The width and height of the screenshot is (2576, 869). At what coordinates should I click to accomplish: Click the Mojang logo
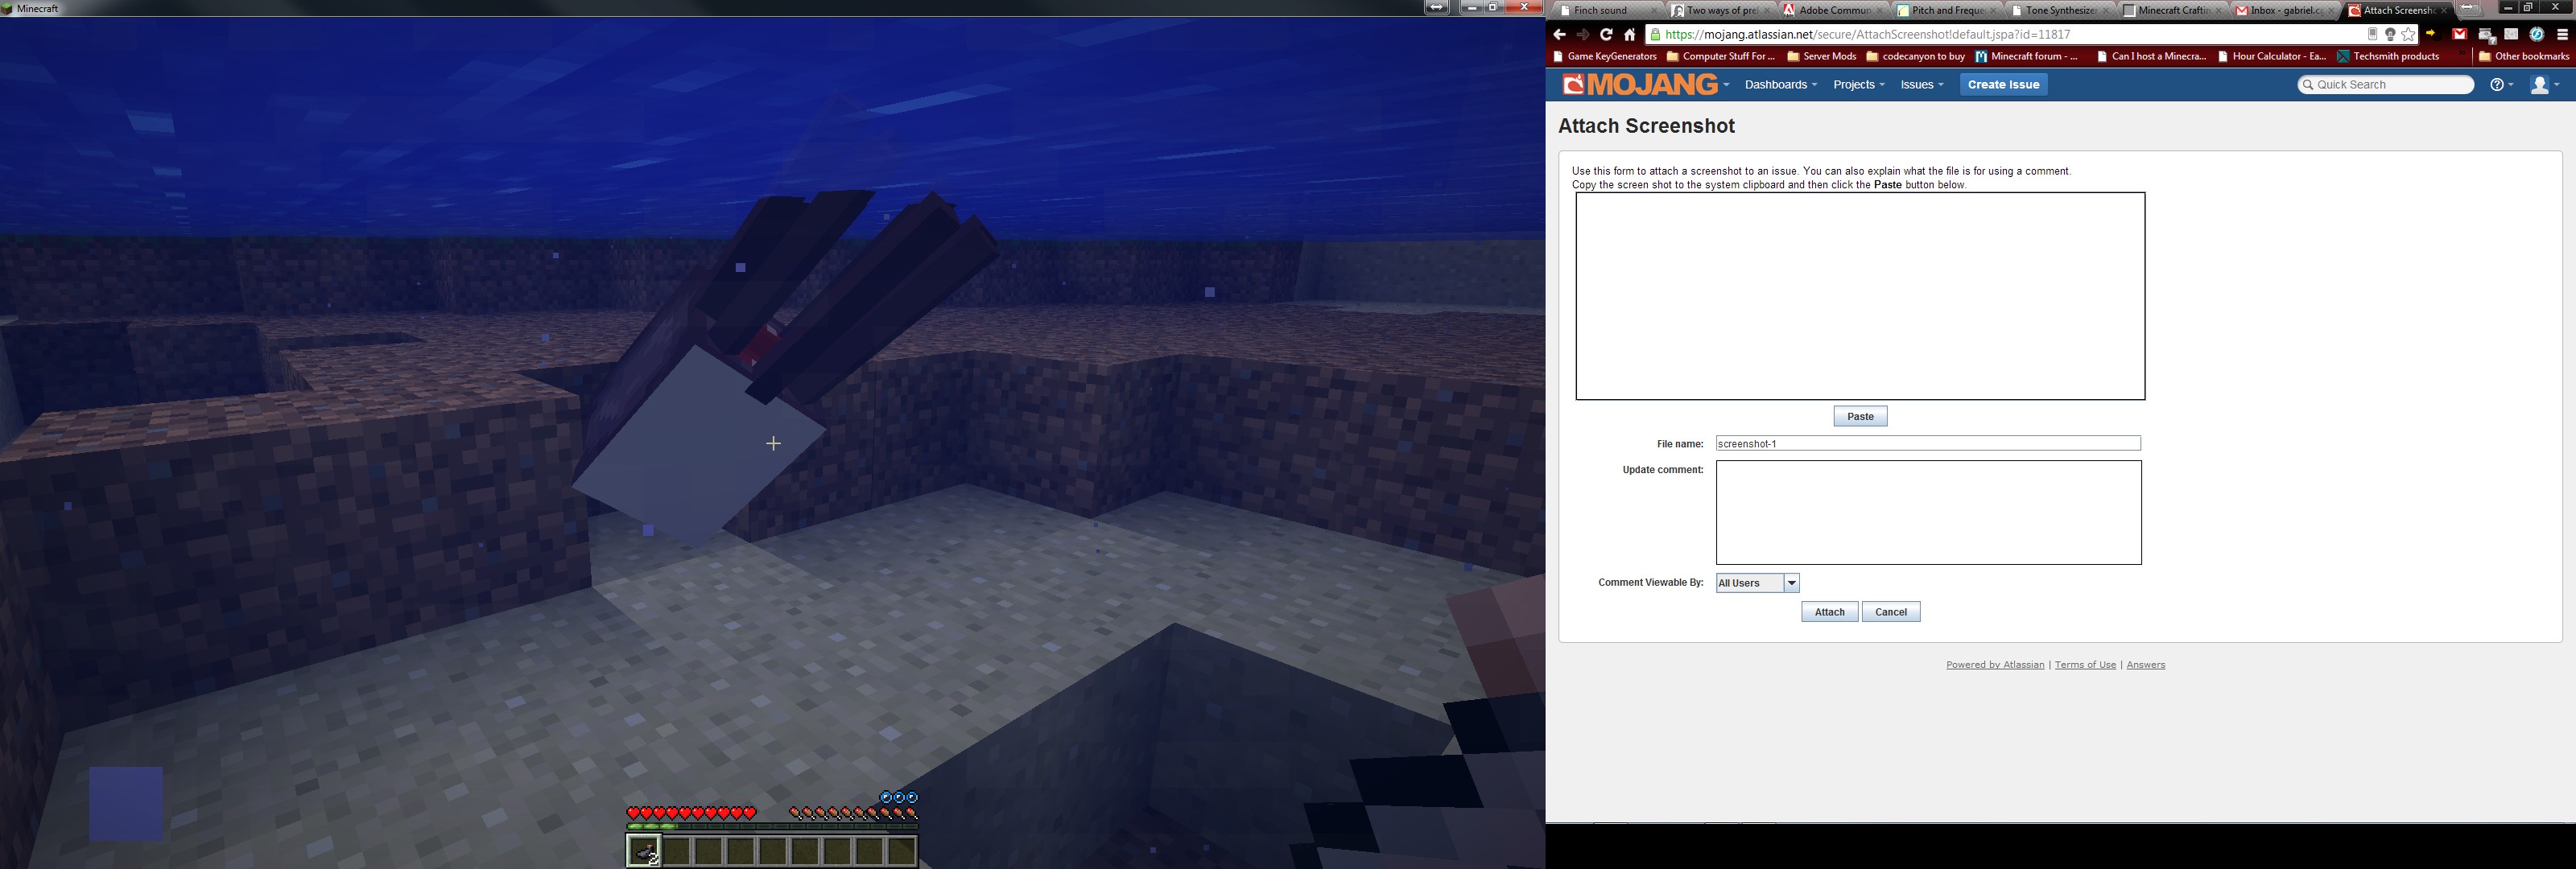(x=1641, y=85)
